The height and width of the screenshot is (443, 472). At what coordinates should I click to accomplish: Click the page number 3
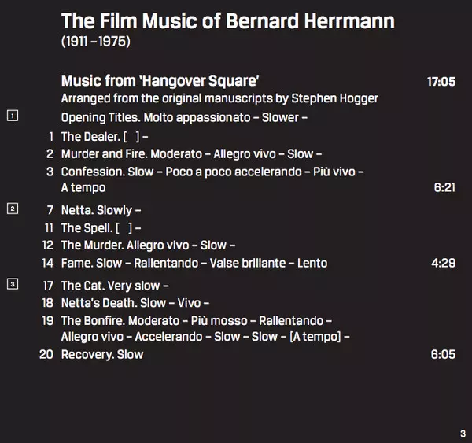[463, 433]
